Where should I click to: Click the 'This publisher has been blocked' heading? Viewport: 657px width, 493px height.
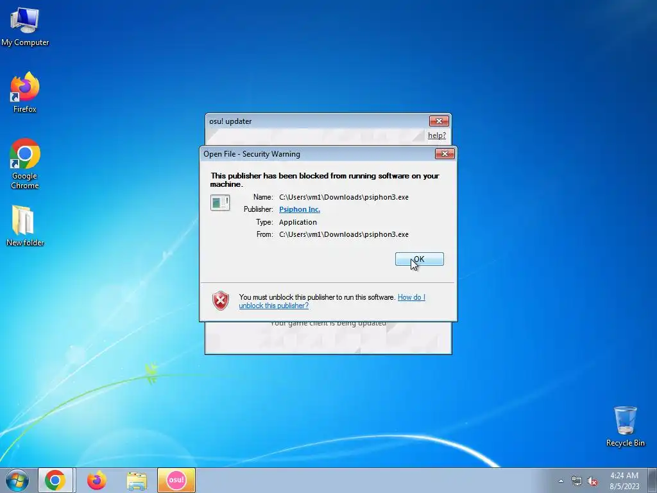point(325,180)
